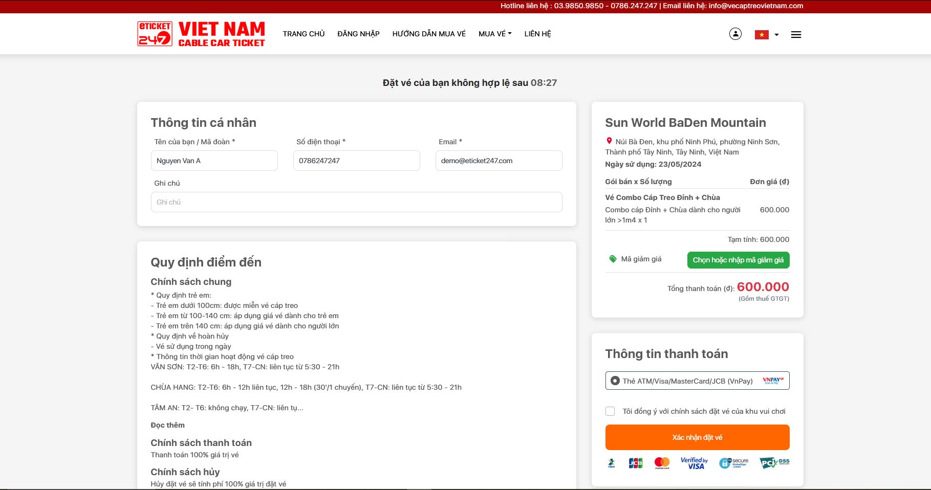Open the language selector dropdown arrow
Viewport: 931px width, 490px height.
click(x=776, y=35)
